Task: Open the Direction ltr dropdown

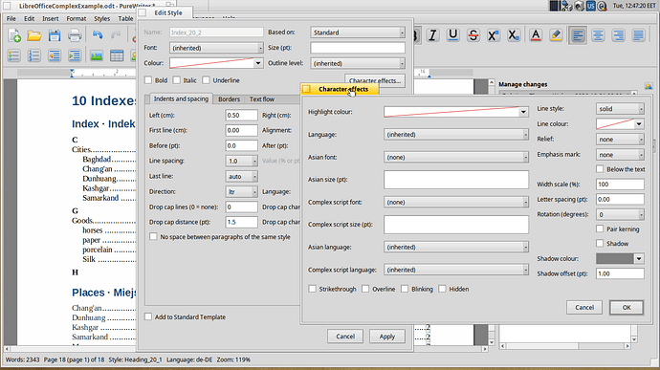Action: coord(242,191)
